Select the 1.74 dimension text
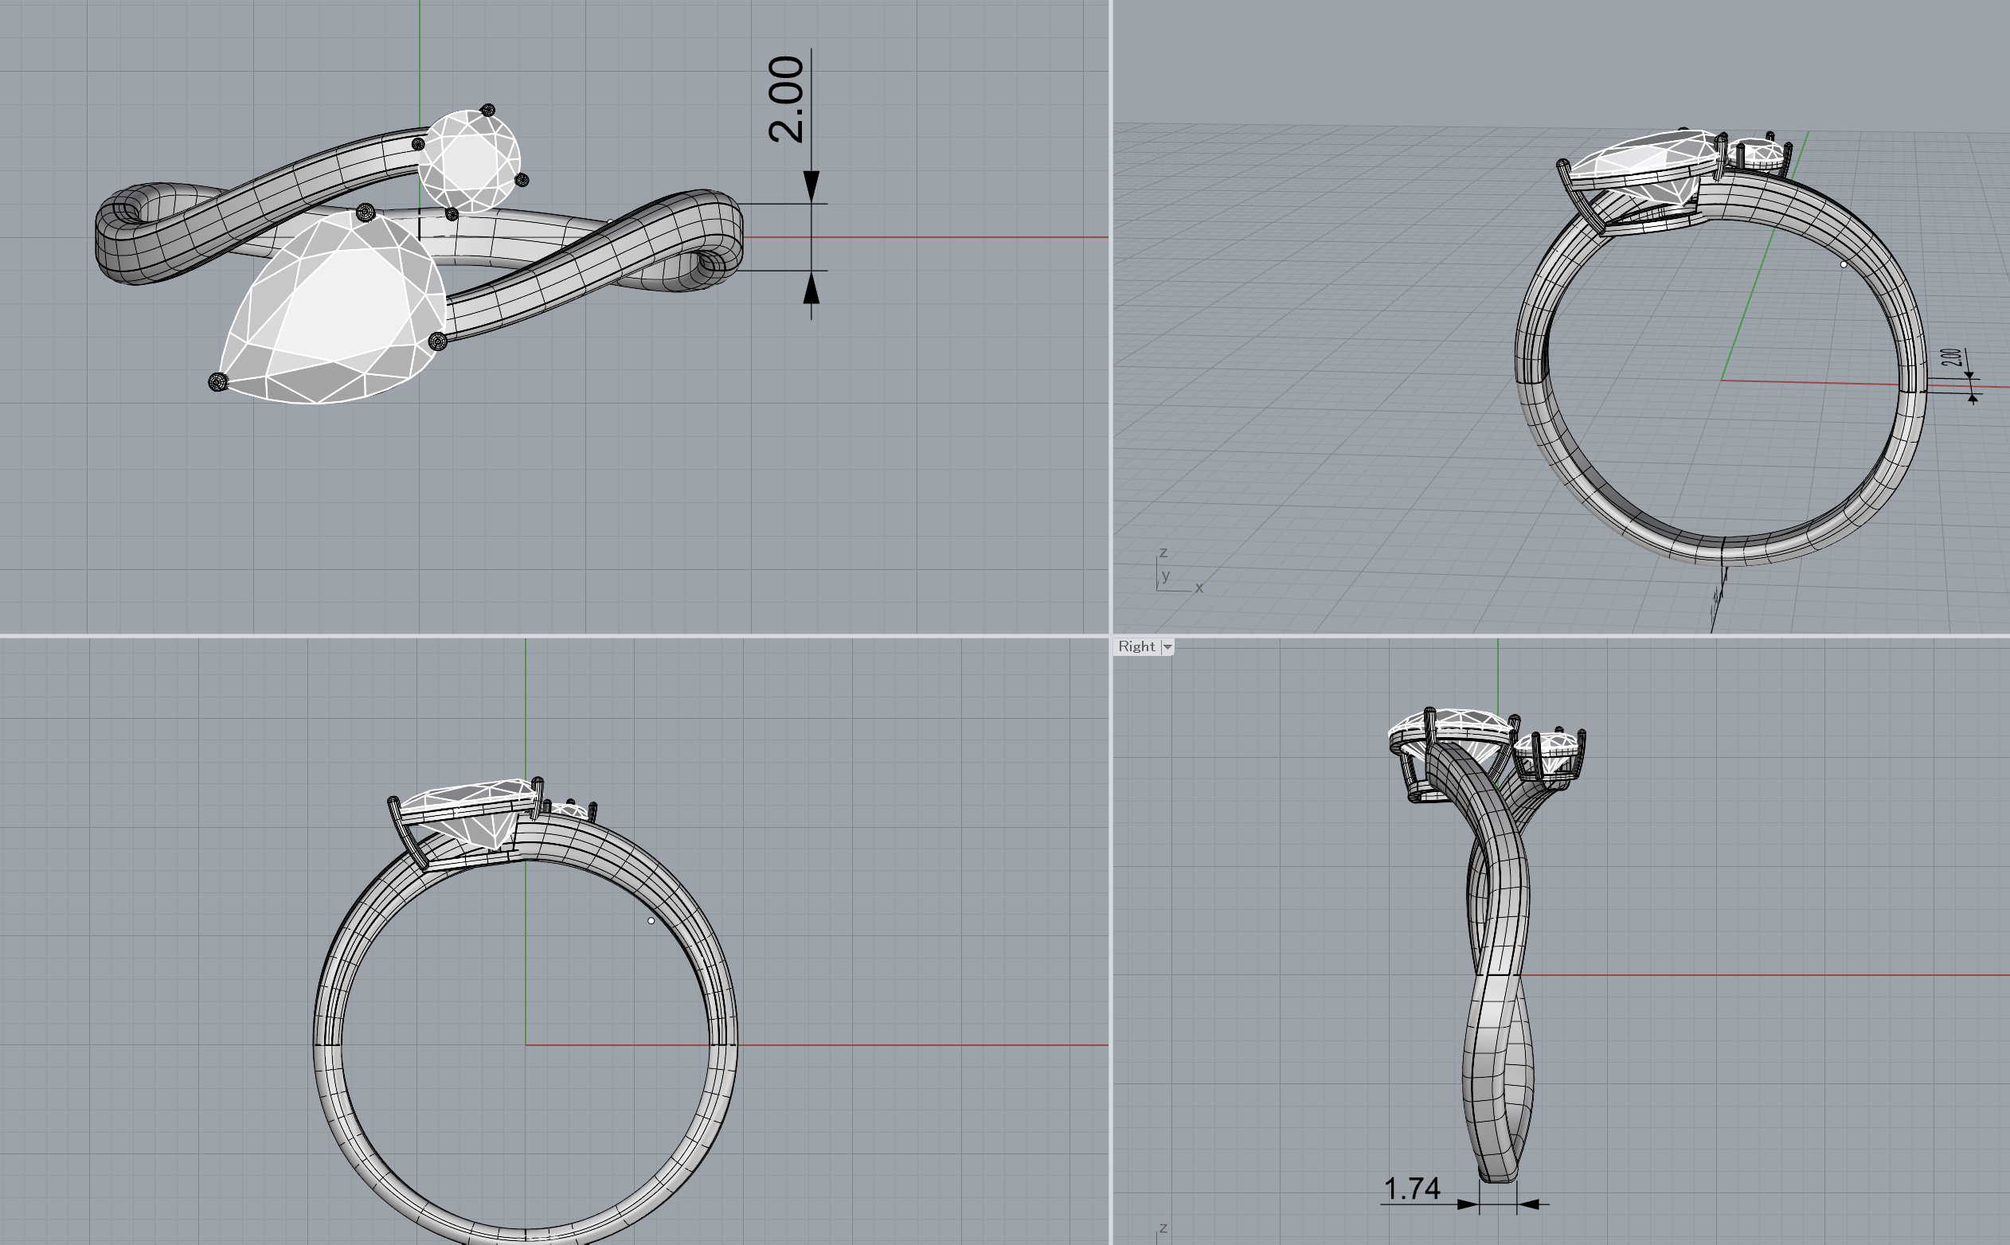The image size is (2010, 1245). pyautogui.click(x=1412, y=1189)
